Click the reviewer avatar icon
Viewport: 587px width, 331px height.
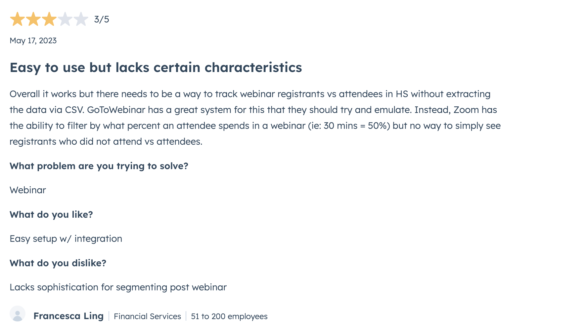click(18, 314)
